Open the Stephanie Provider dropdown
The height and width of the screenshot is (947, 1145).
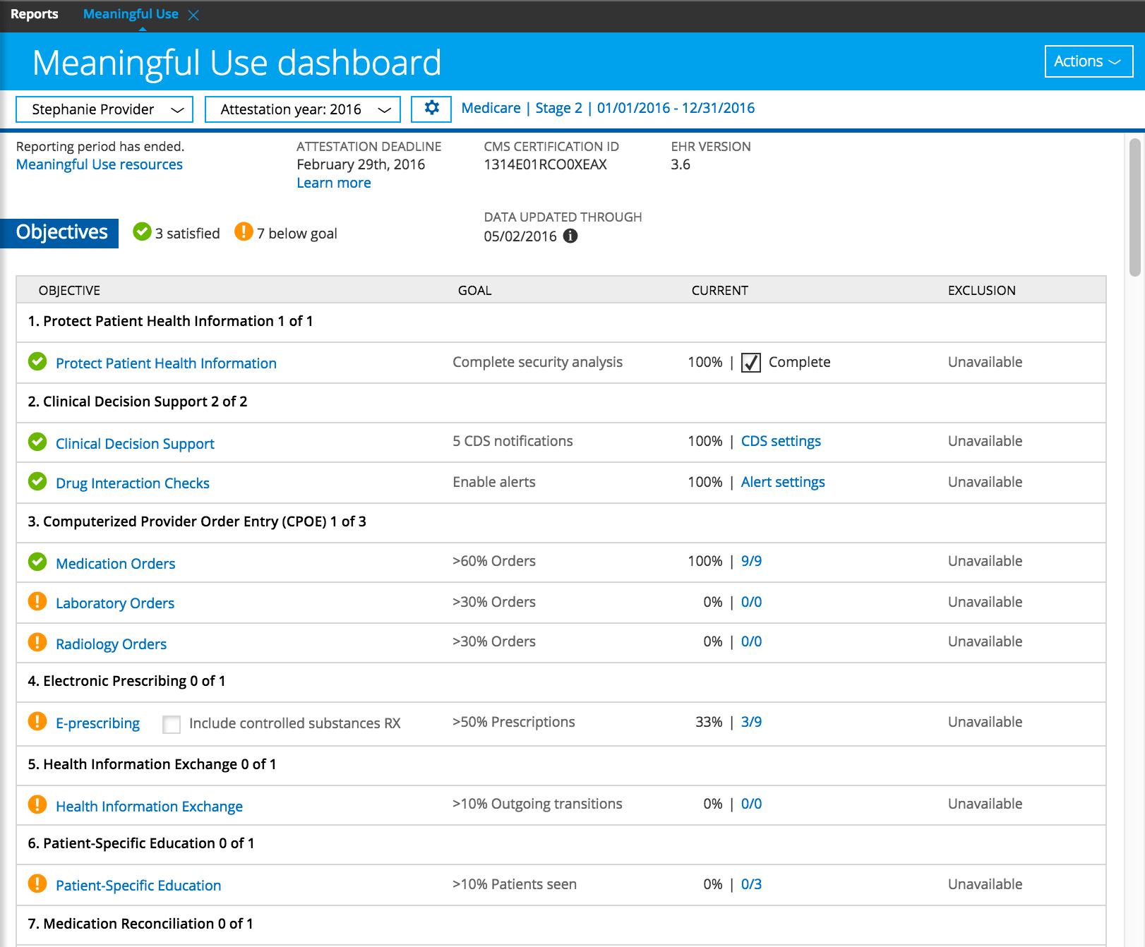tap(104, 109)
